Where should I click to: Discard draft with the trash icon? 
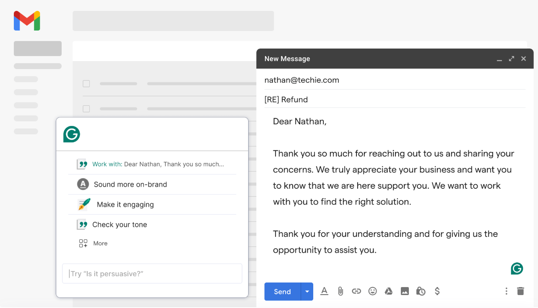point(520,291)
